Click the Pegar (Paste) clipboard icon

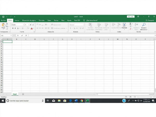(x=3, y=25)
